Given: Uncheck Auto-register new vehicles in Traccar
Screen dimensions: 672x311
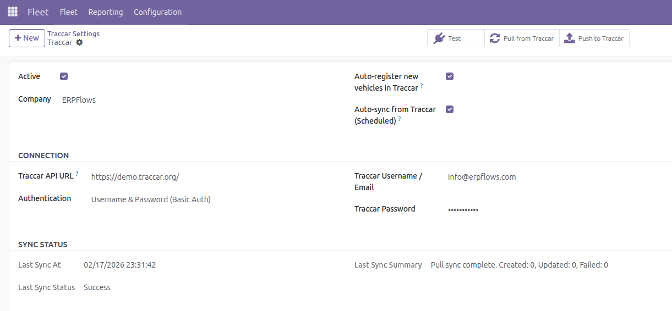Looking at the screenshot, I should (x=450, y=76).
